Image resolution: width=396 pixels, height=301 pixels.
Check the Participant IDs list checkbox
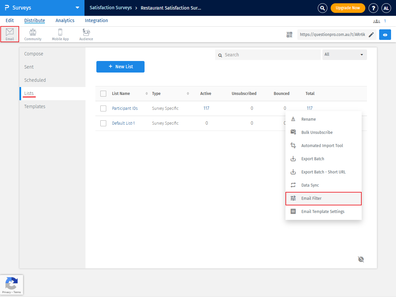click(x=103, y=108)
